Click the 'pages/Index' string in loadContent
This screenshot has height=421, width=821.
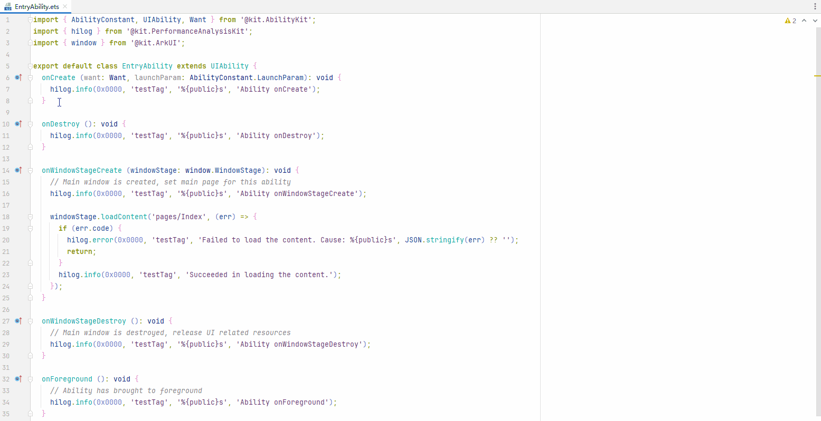tap(179, 217)
